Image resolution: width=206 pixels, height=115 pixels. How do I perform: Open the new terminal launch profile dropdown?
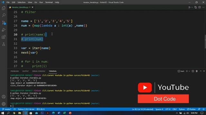189,71
